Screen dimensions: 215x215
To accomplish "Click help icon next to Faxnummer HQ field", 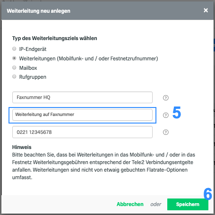I will click(x=165, y=98).
